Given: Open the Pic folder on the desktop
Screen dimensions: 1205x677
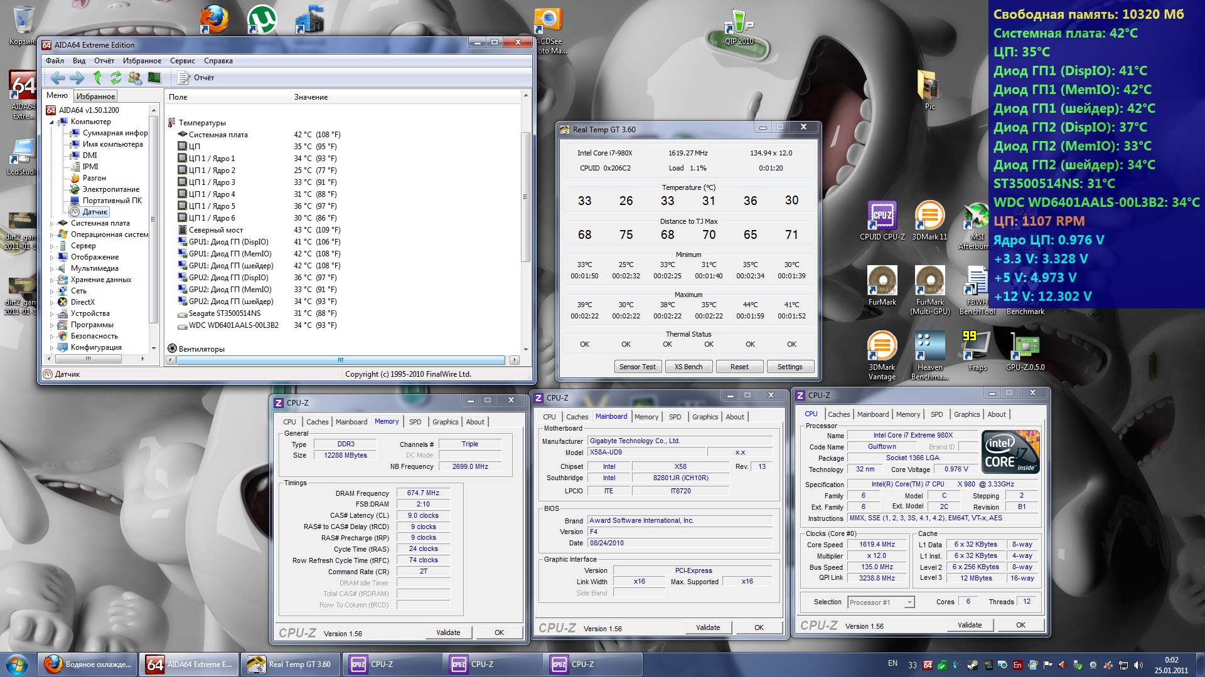Looking at the screenshot, I should (x=929, y=90).
